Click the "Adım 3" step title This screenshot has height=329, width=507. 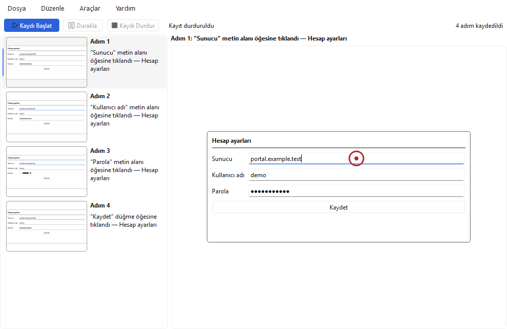100,151
